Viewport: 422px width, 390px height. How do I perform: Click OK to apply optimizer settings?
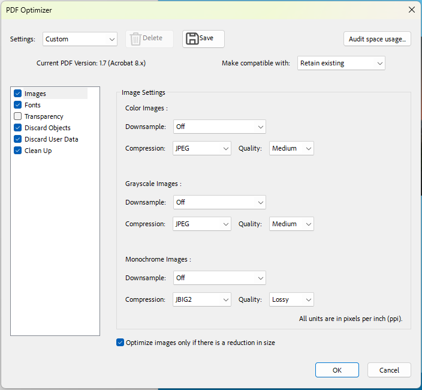click(x=337, y=370)
